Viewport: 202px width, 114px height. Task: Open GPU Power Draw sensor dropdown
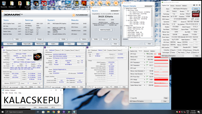point(144,77)
